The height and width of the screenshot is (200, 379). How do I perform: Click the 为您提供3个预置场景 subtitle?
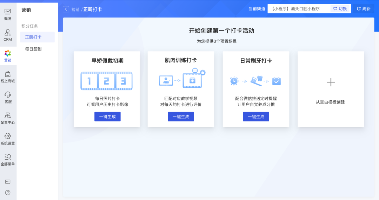tap(217, 41)
